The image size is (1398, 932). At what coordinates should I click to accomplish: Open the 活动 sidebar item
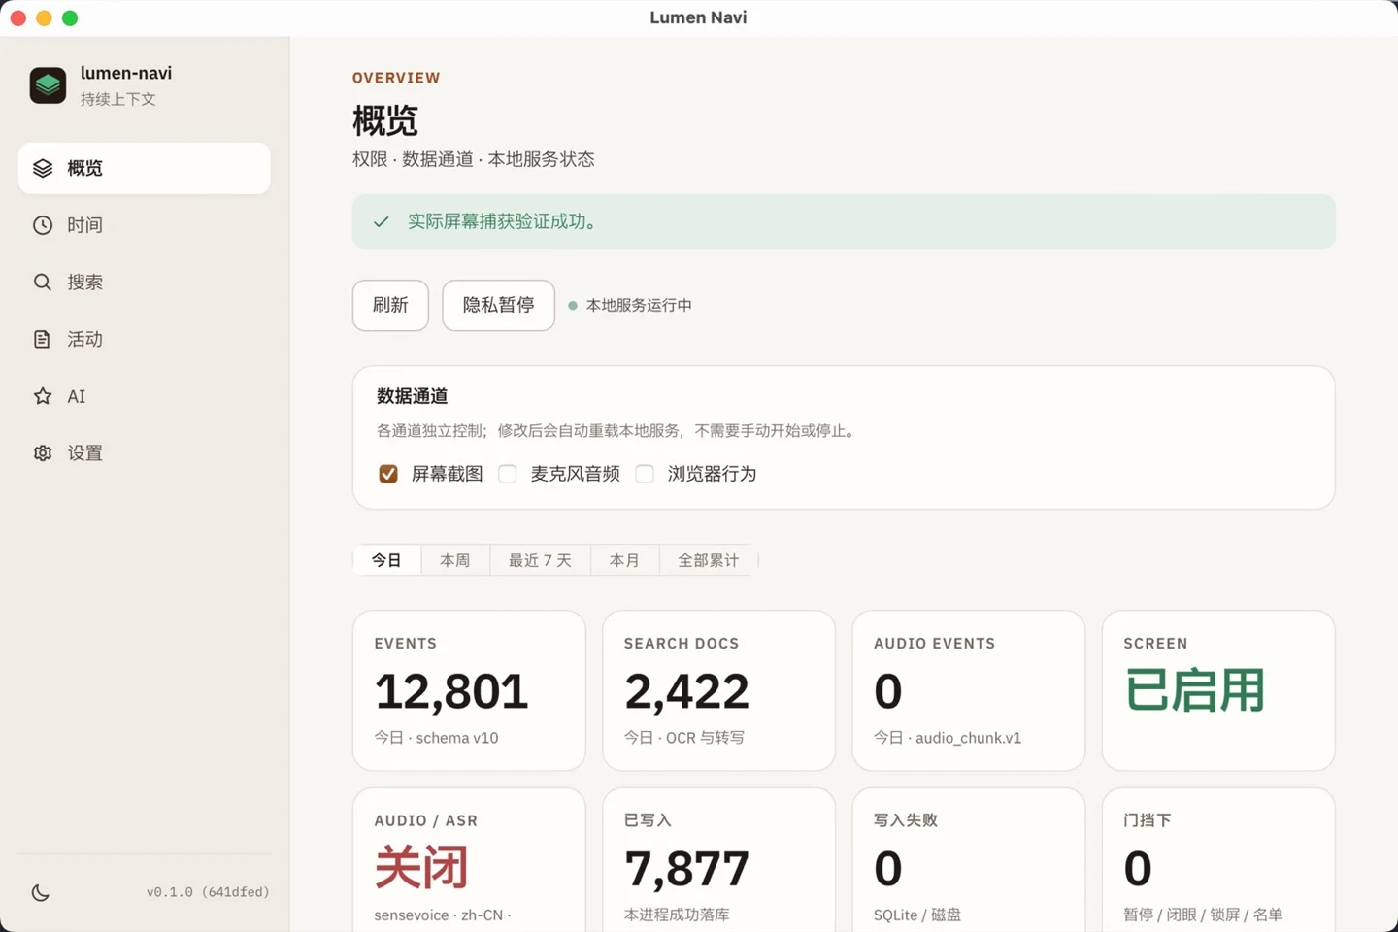[x=145, y=339]
